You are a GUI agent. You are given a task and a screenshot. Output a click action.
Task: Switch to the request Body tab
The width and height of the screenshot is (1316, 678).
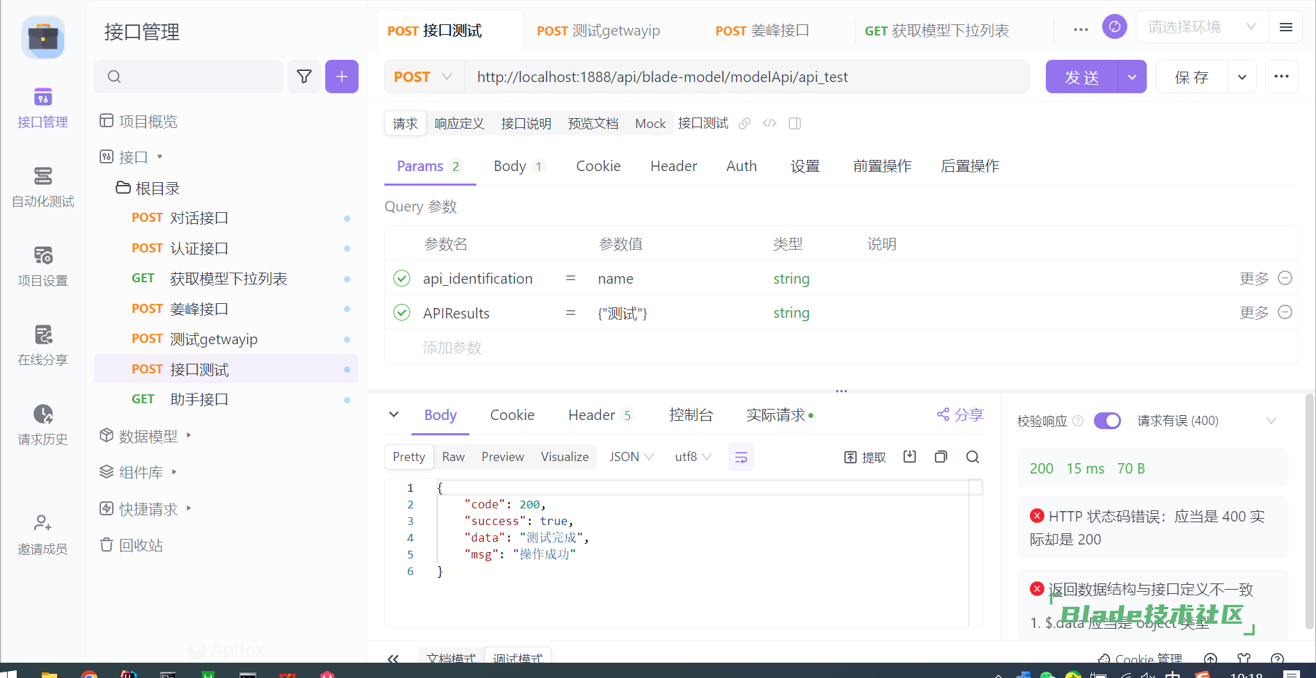click(x=519, y=166)
